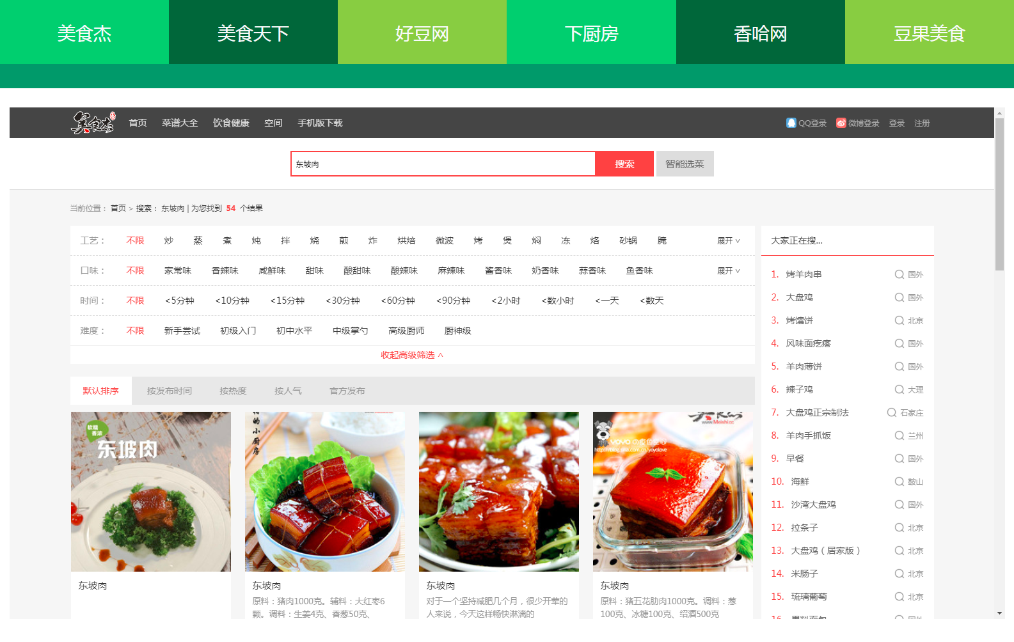Go to 首页 in breadcrumb
The image size is (1014, 642).
click(x=118, y=208)
